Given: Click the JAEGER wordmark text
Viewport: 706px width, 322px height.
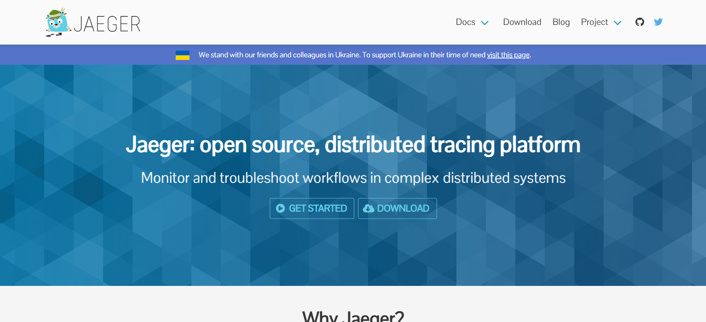Looking at the screenshot, I should point(107,24).
